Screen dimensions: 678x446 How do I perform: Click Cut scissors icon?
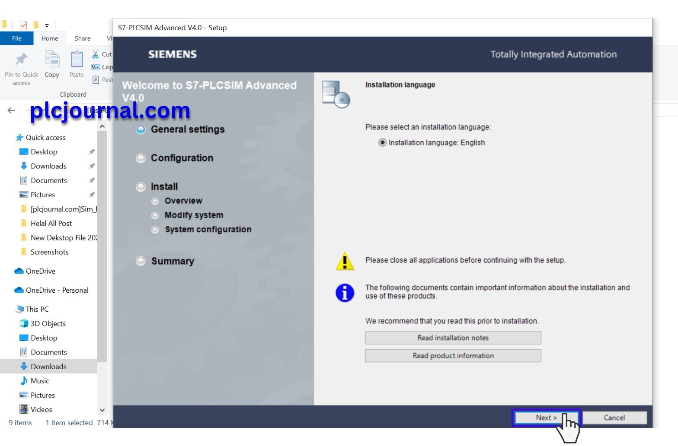[x=95, y=54]
